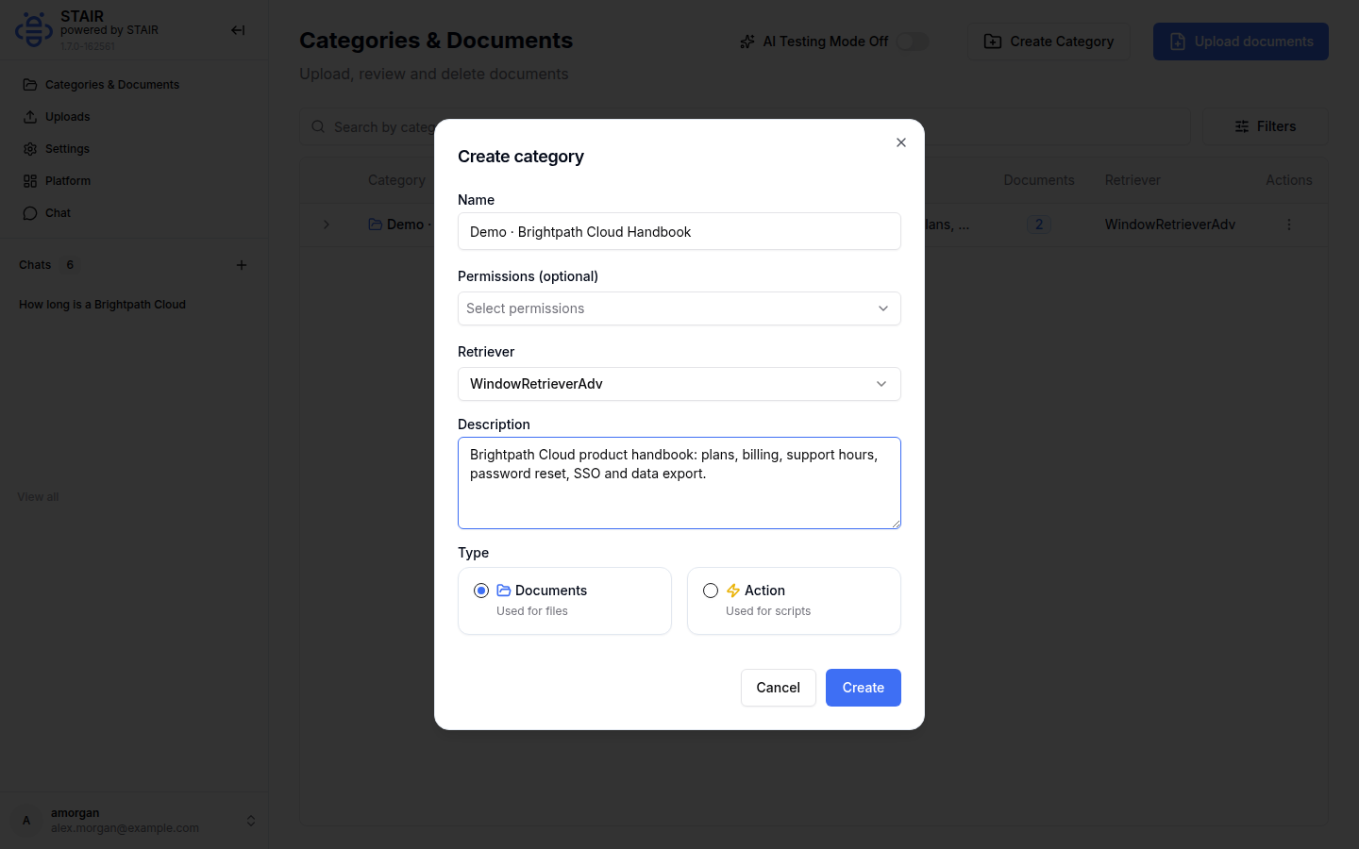This screenshot has height=849, width=1359.
Task: Click the Demo folder icon in table
Action: pyautogui.click(x=376, y=225)
